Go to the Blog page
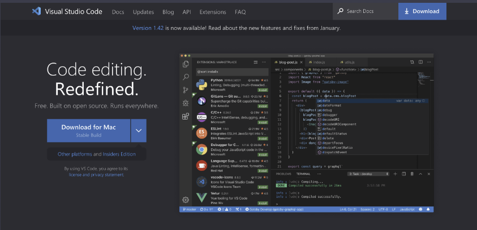This screenshot has height=230, width=477. click(x=168, y=12)
